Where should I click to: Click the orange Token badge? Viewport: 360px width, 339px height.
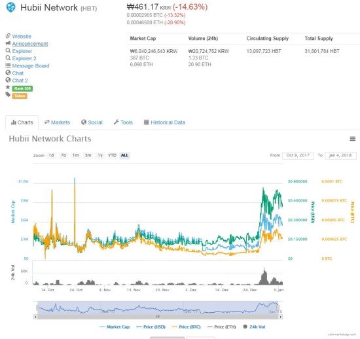20,96
